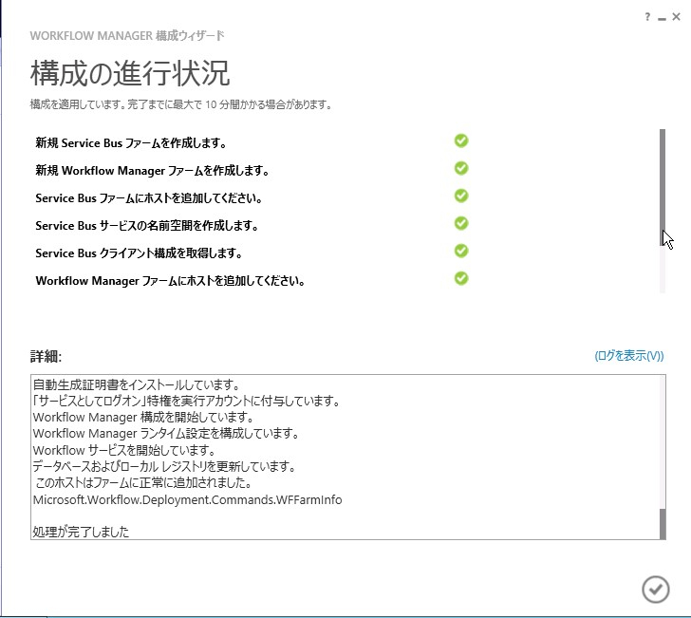Click log line Workflow サービスを開始しています
Viewport: 691px width, 618px height.
[124, 451]
